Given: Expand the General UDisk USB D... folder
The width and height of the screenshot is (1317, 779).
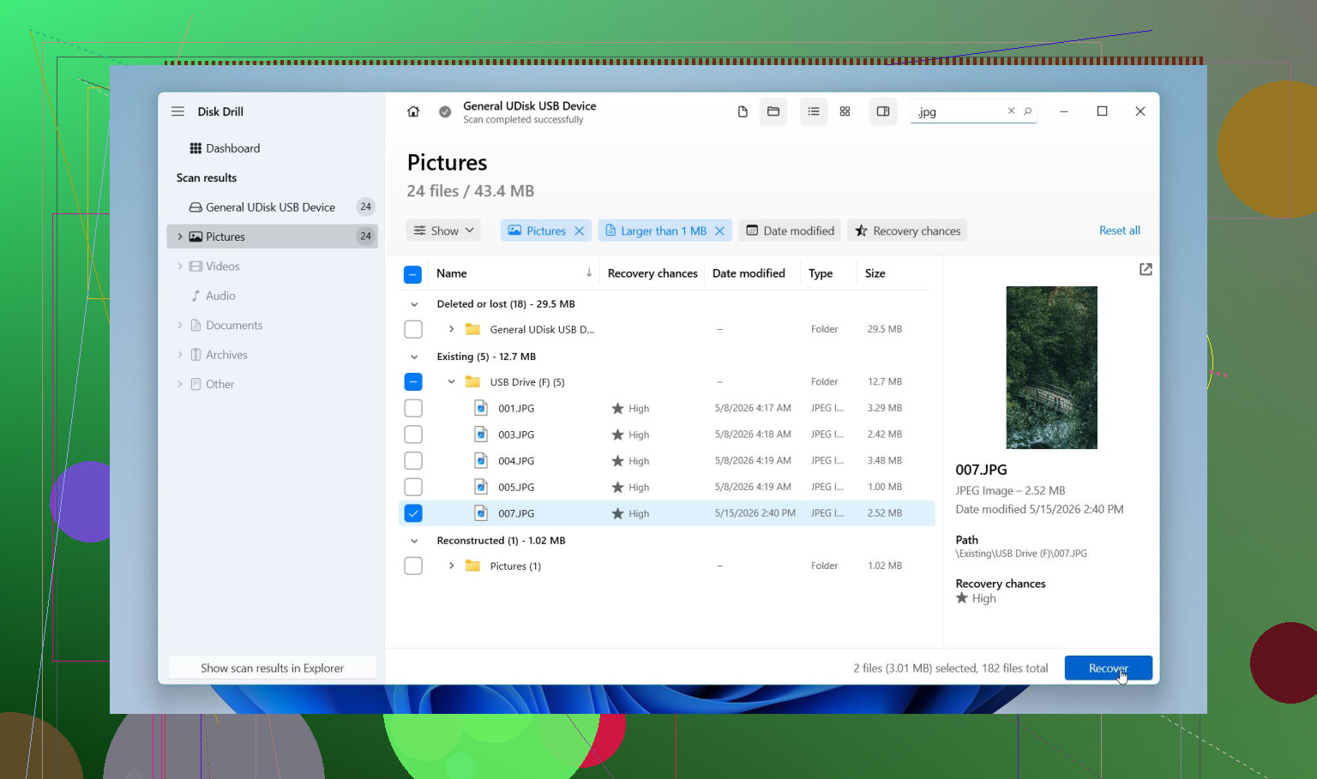Looking at the screenshot, I should coord(451,329).
